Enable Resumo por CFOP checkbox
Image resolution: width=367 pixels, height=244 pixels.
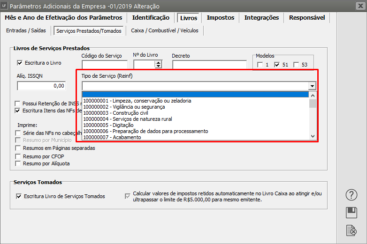[18, 156]
